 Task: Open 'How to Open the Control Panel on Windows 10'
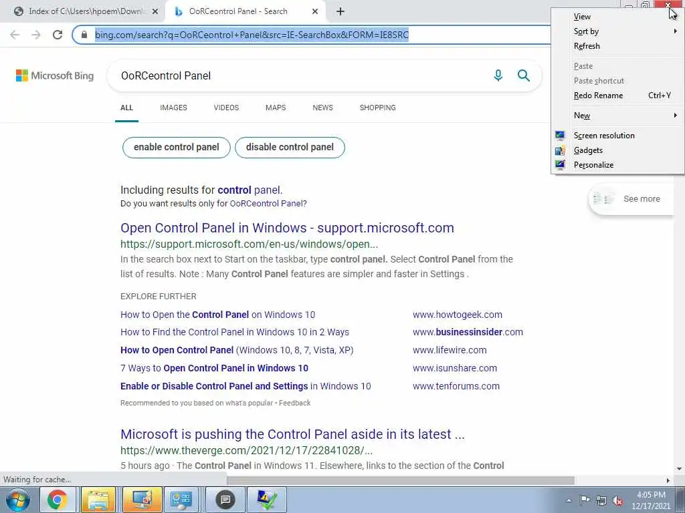pos(217,315)
